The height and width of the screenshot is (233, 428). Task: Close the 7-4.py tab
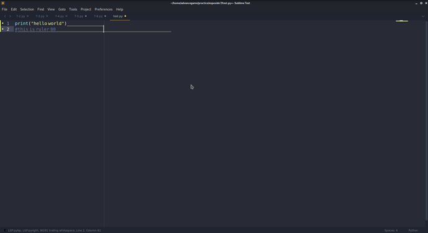[x=66, y=16]
